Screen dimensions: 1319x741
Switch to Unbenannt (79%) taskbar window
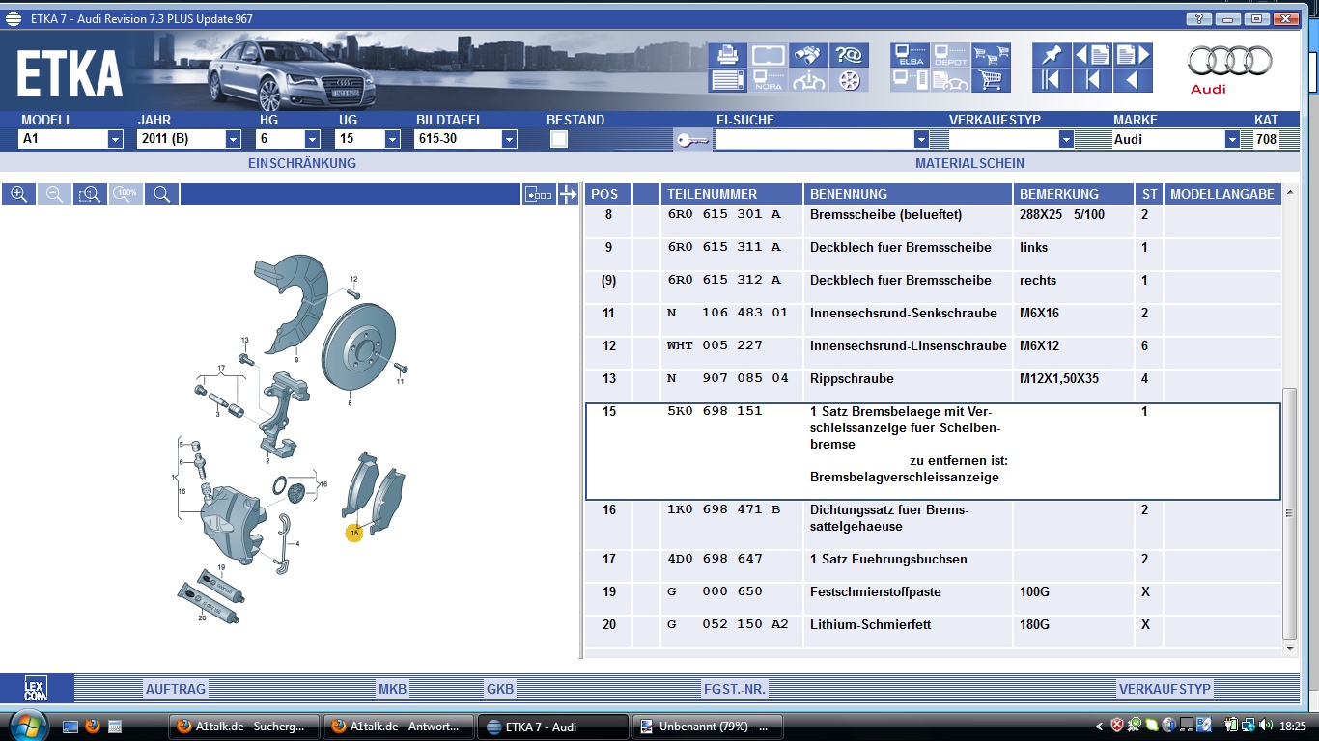click(x=706, y=727)
